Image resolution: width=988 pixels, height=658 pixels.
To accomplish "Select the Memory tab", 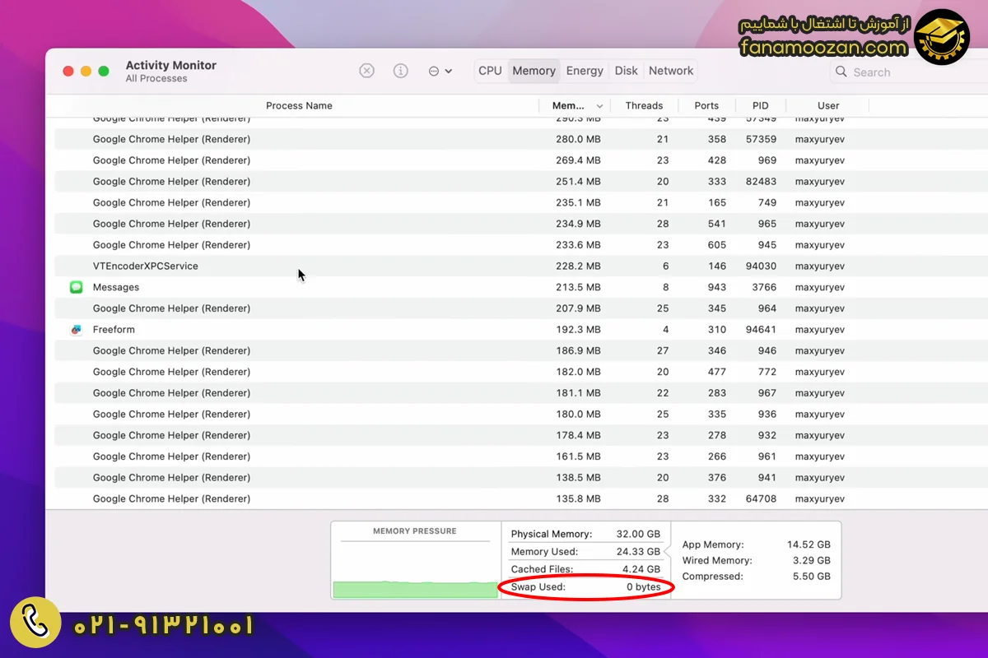I will [534, 71].
